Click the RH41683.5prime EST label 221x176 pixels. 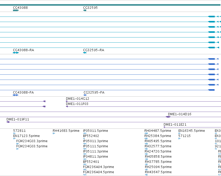pos(66,131)
